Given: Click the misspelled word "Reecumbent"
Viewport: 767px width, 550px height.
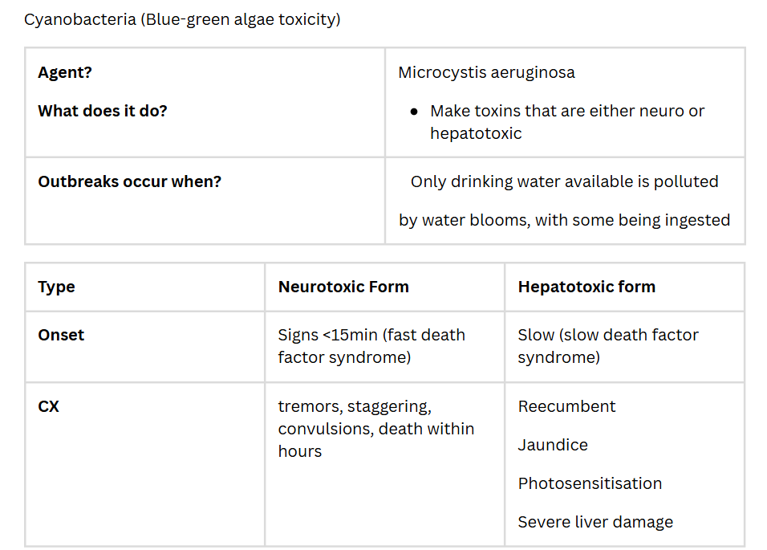Looking at the screenshot, I should 566,406.
